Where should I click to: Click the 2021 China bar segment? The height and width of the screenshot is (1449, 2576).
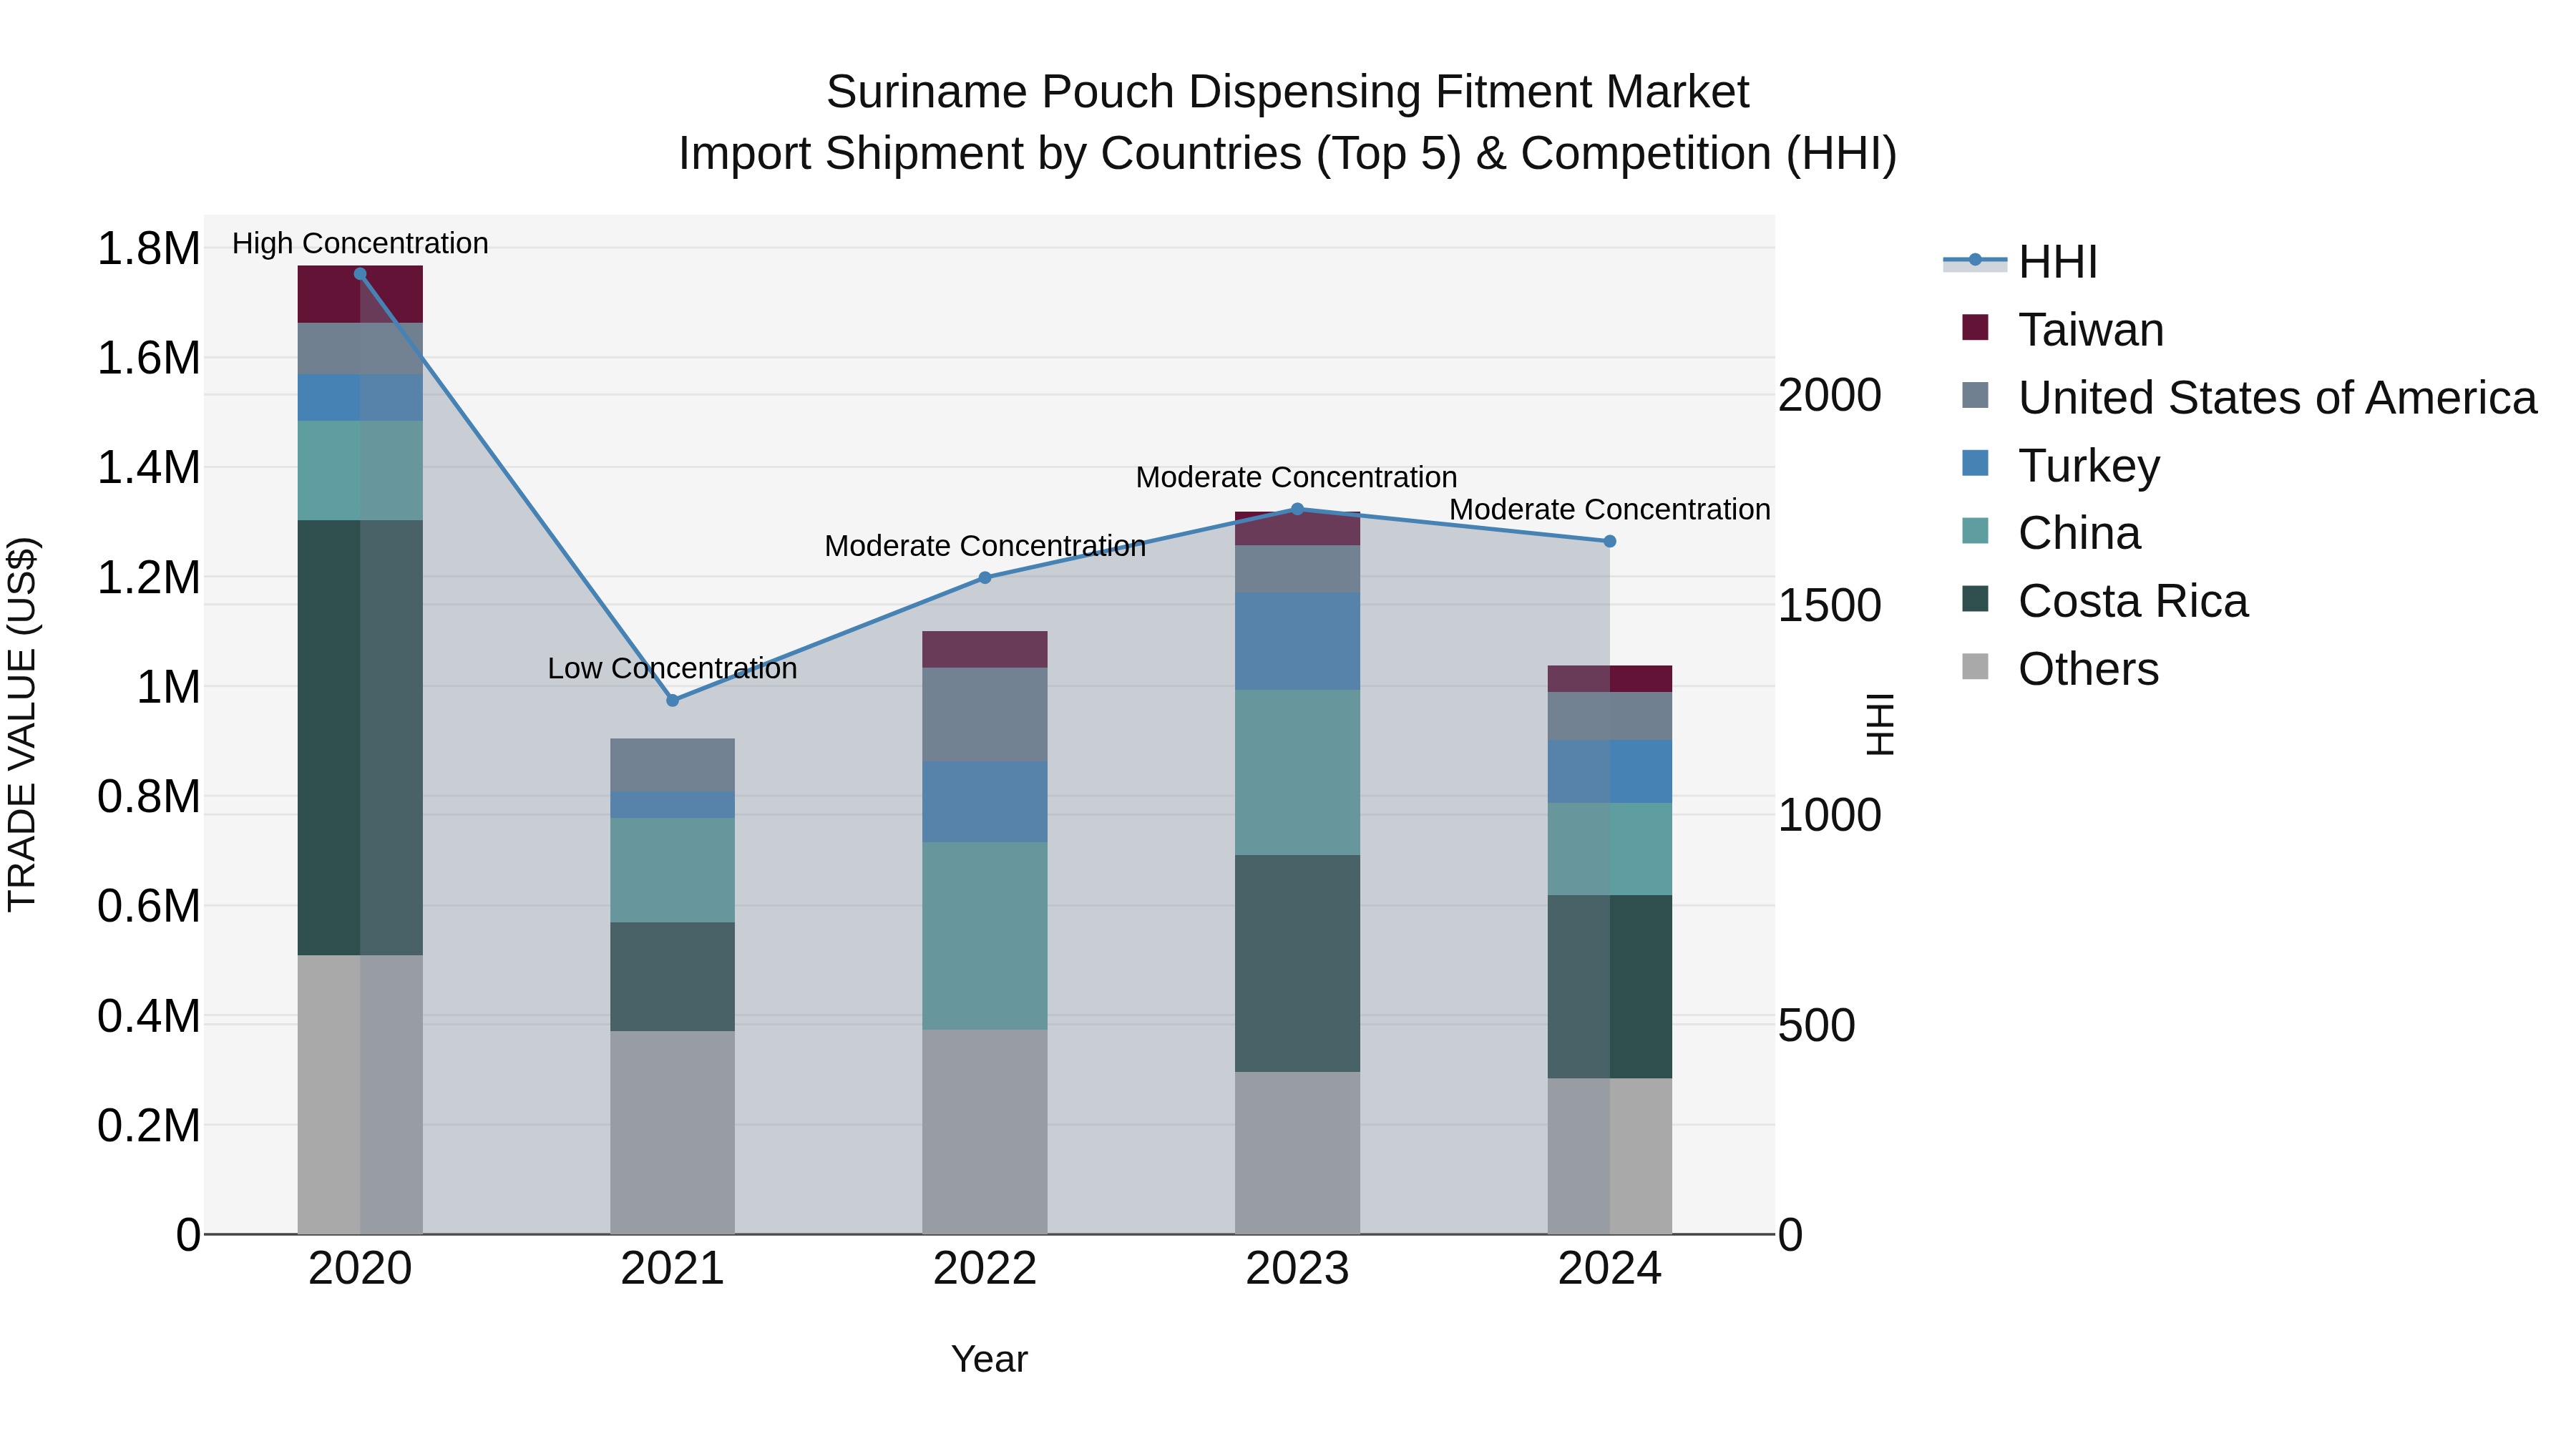click(x=672, y=871)
